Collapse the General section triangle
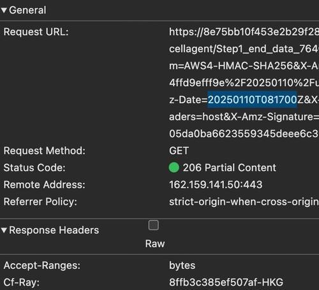 (x=4, y=10)
